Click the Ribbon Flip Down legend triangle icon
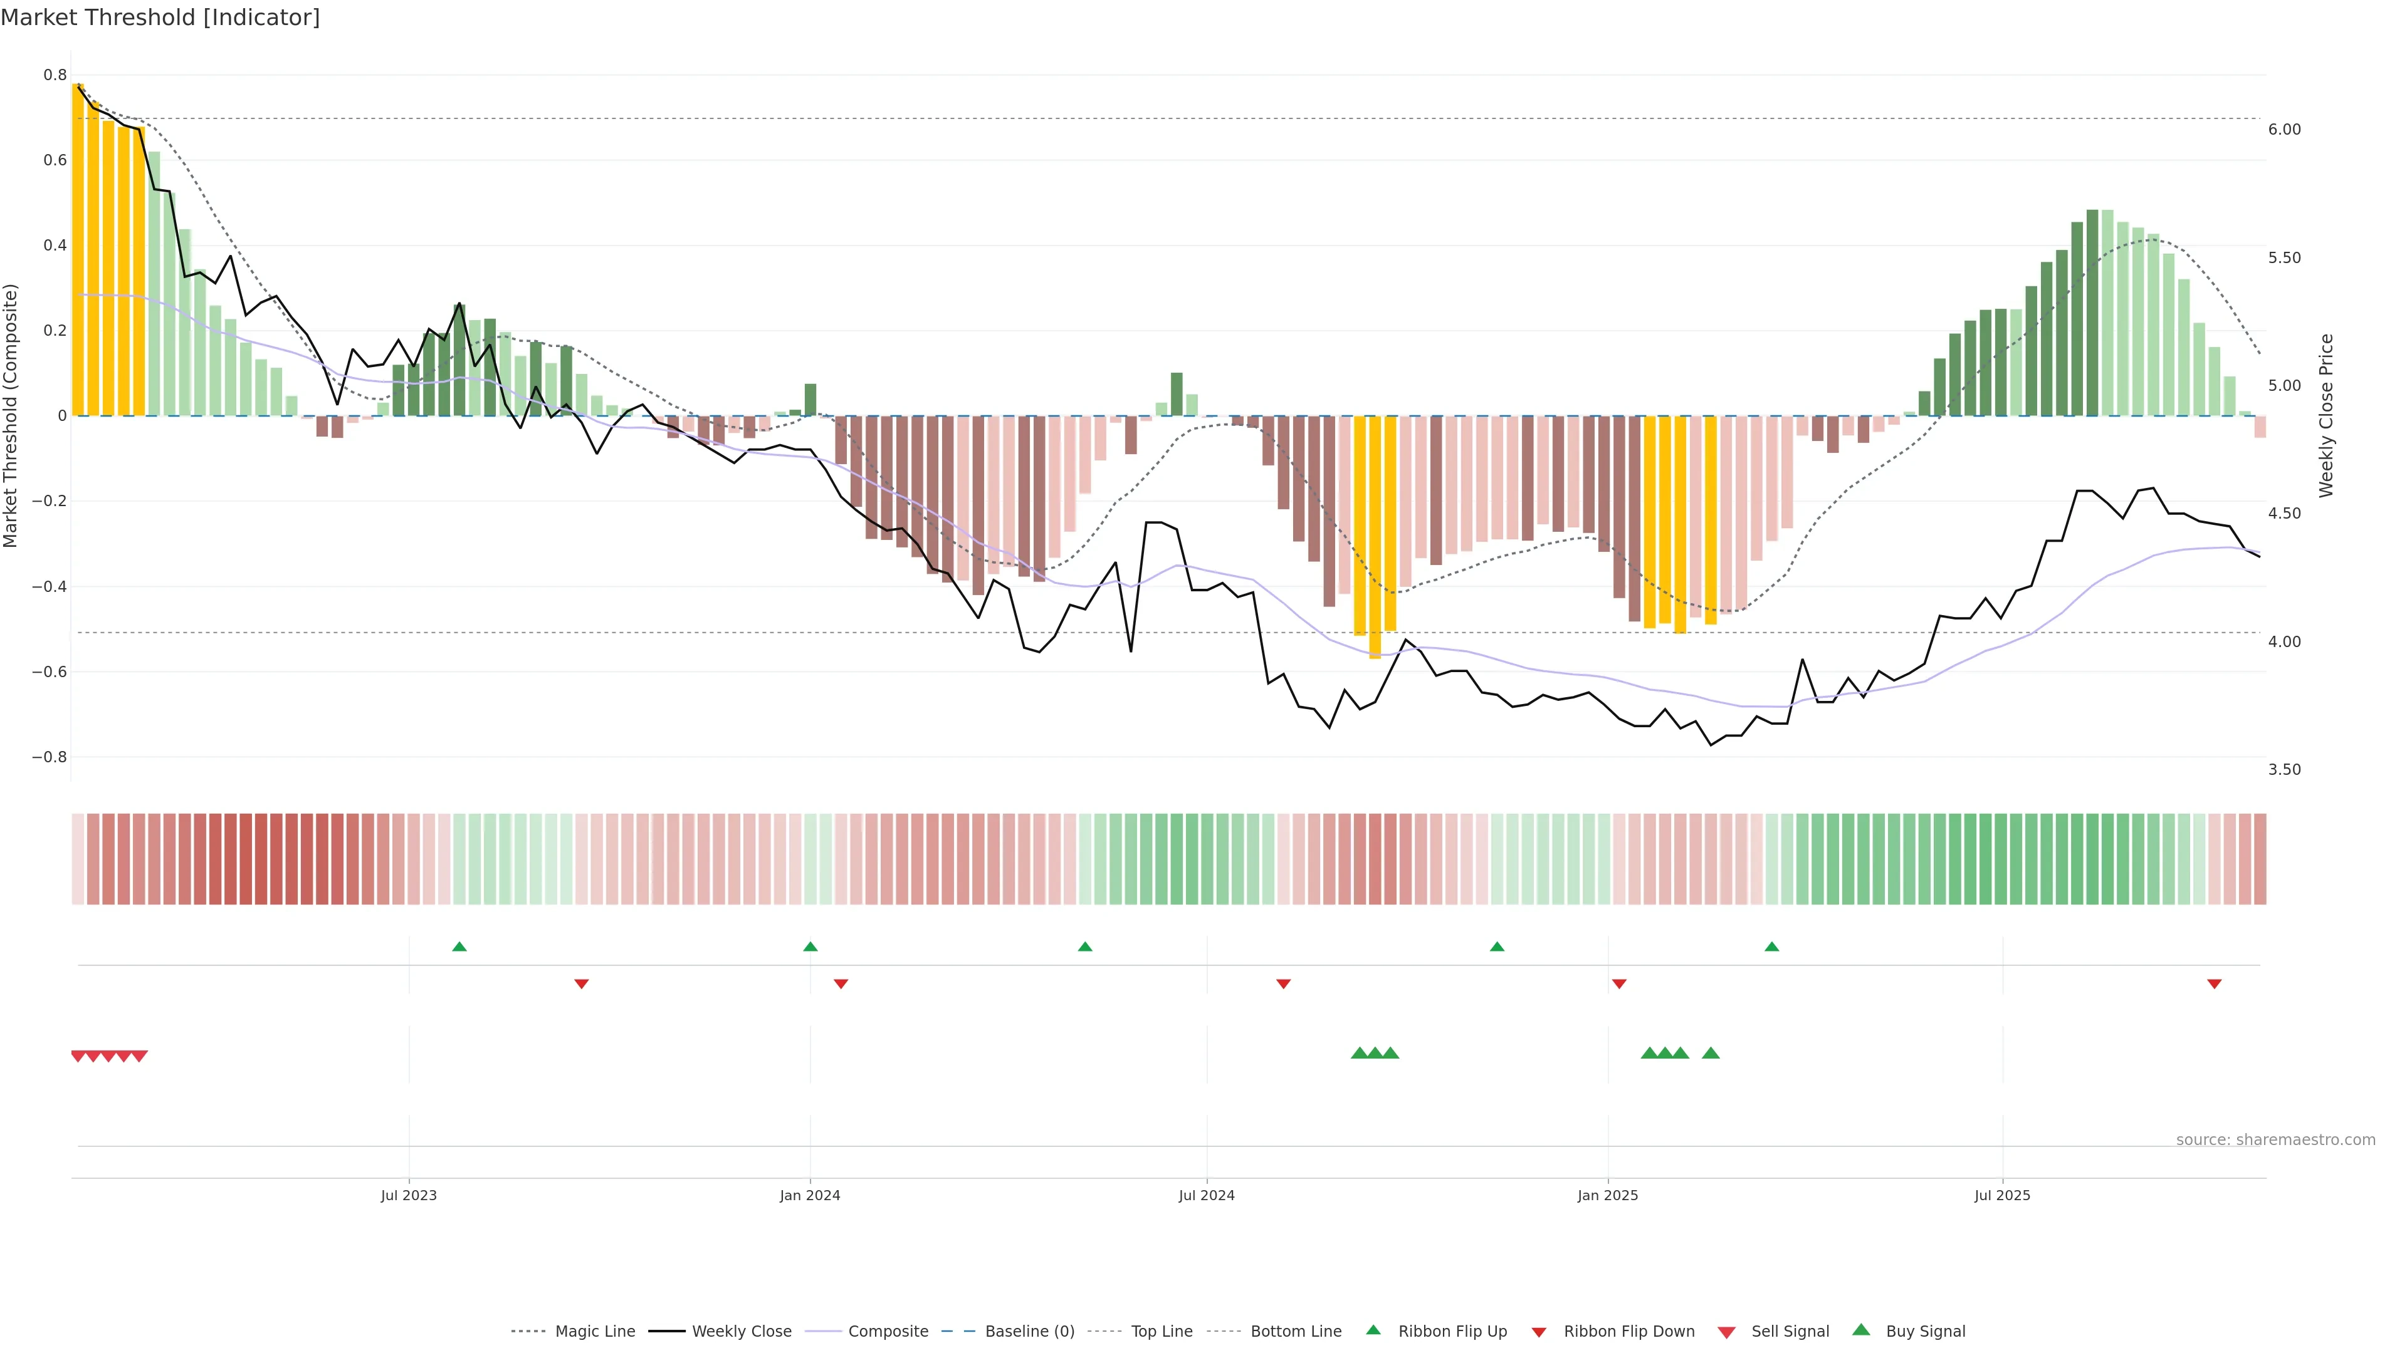2407x1353 pixels. click(x=1539, y=1332)
